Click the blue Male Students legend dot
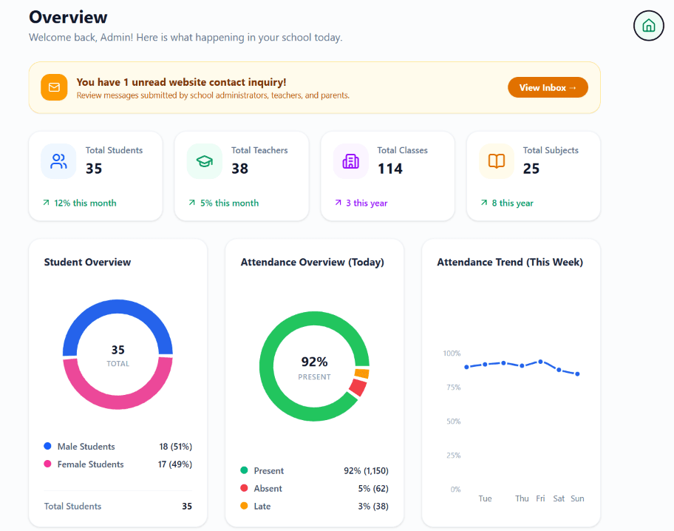This screenshot has width=674, height=531. pos(48,446)
